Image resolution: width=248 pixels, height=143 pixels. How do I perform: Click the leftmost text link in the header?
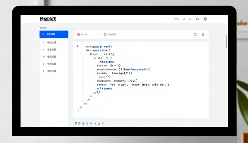(x=177, y=19)
